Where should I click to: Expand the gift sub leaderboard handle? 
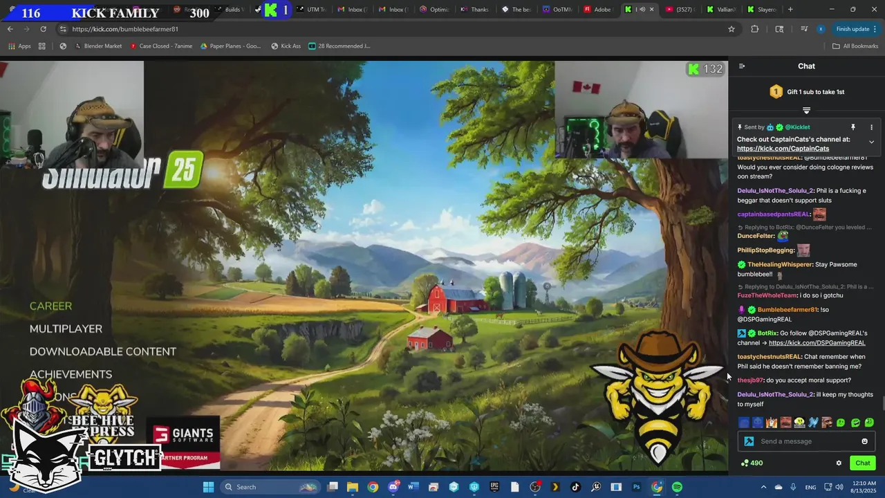point(806,110)
